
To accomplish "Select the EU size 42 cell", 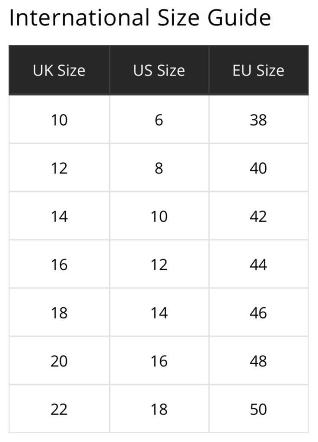I will tap(258, 216).
